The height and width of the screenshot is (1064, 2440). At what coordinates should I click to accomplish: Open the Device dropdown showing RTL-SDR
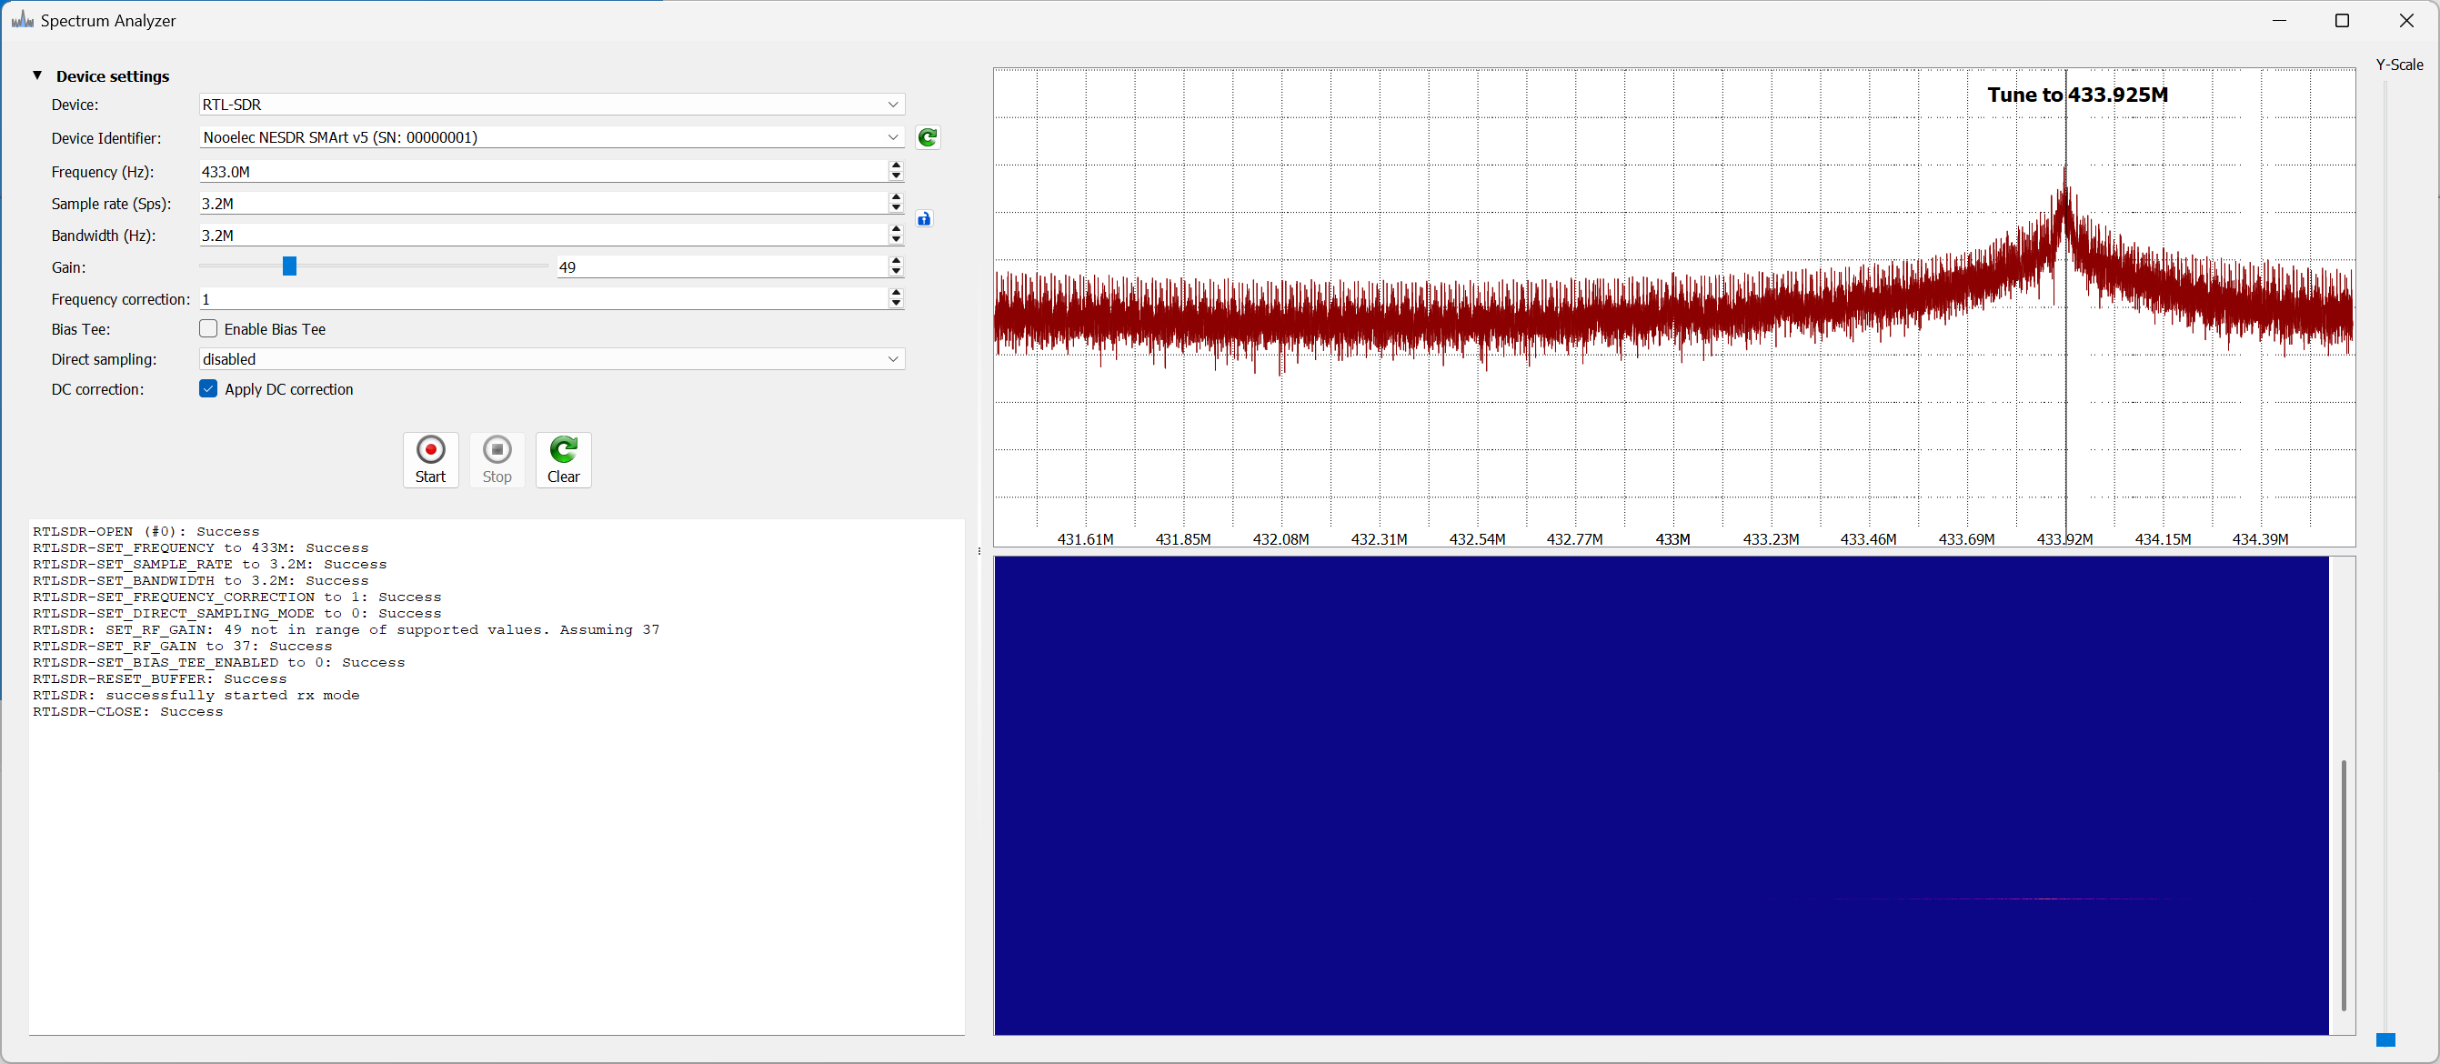click(x=551, y=105)
